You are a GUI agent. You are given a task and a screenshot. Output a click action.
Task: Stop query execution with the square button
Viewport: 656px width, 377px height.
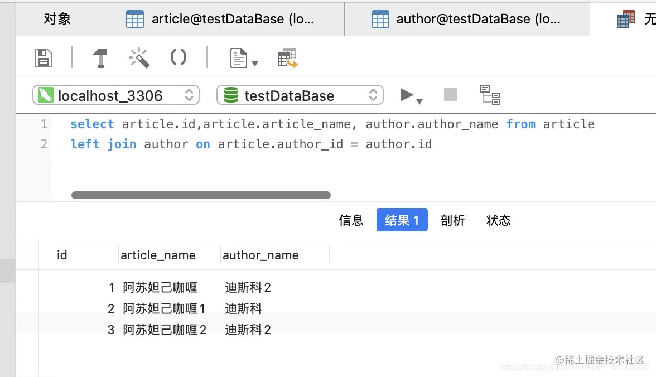[451, 95]
